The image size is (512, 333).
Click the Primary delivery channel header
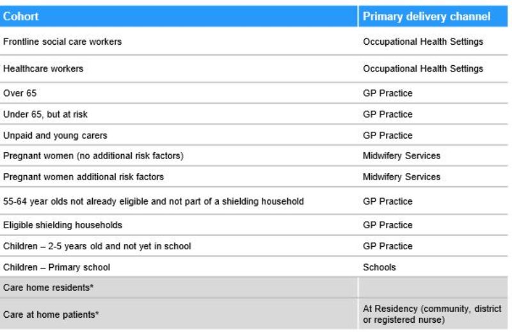(433, 16)
